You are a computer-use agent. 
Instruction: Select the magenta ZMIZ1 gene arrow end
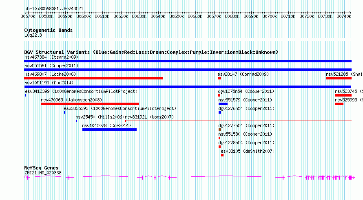(x=354, y=177)
